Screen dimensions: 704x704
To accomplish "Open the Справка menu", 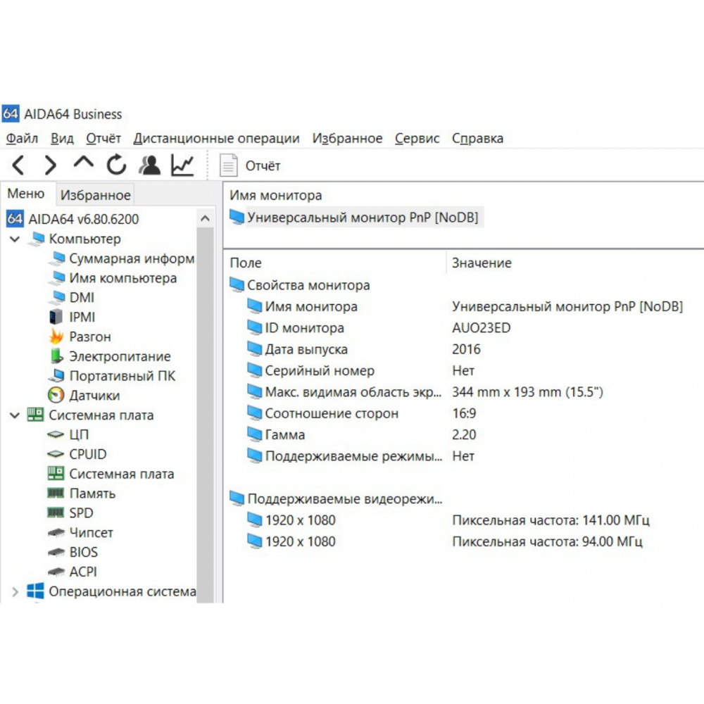I will point(478,138).
